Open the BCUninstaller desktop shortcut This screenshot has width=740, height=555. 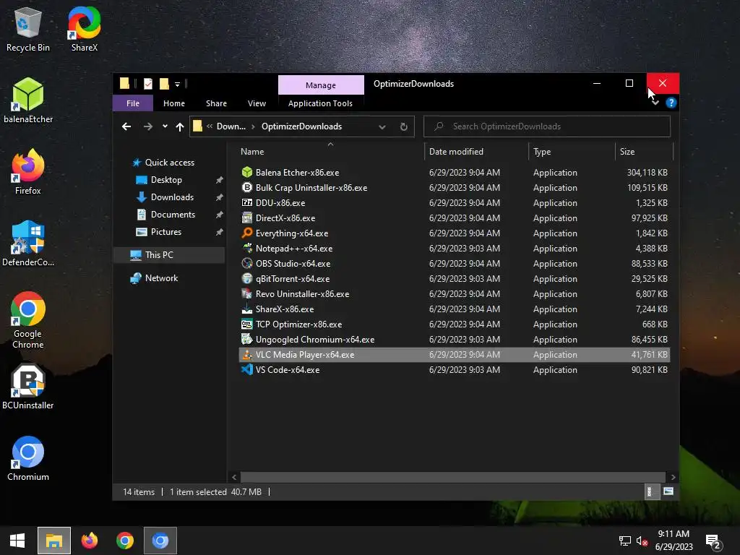click(x=28, y=387)
